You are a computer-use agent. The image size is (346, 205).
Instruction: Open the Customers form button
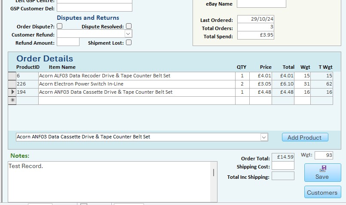click(x=322, y=193)
